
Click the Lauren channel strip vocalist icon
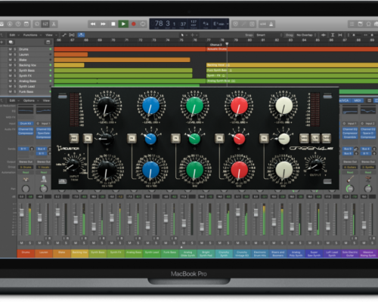click(44, 179)
